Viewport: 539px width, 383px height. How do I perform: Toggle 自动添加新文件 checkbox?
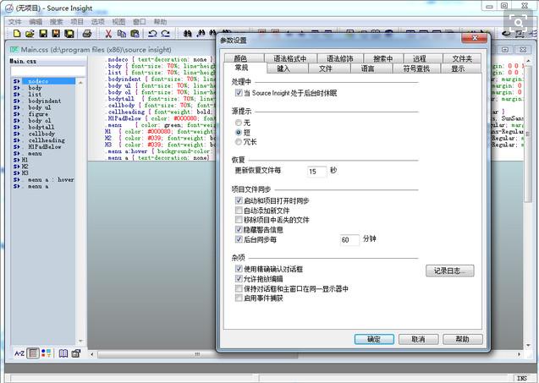click(239, 210)
